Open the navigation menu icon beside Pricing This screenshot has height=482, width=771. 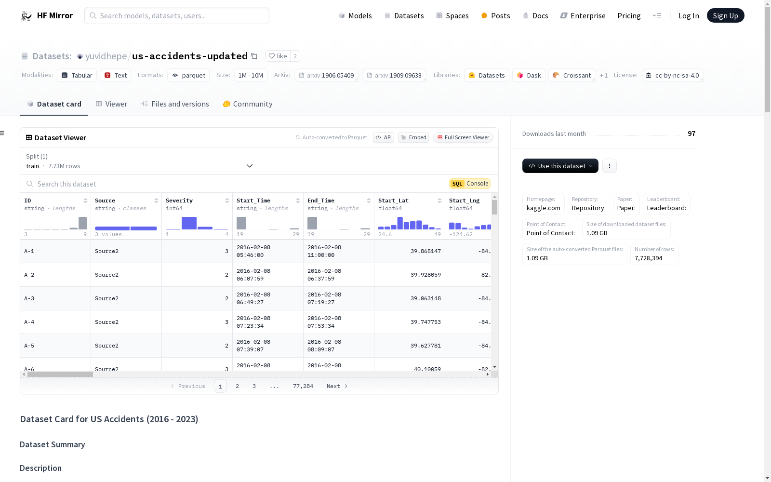point(657,16)
